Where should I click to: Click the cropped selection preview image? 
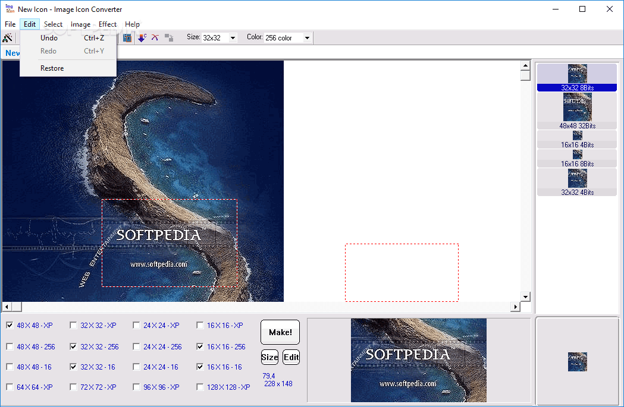tap(419, 360)
